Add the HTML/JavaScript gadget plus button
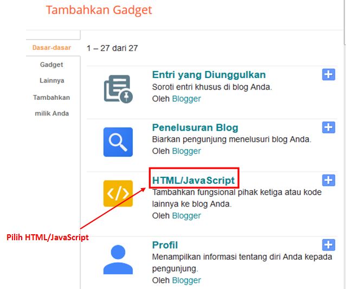The image size is (356, 289). 328,180
